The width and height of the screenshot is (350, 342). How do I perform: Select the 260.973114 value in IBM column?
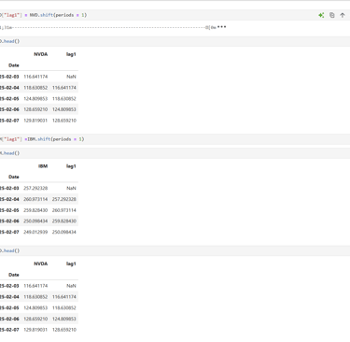tap(35, 199)
